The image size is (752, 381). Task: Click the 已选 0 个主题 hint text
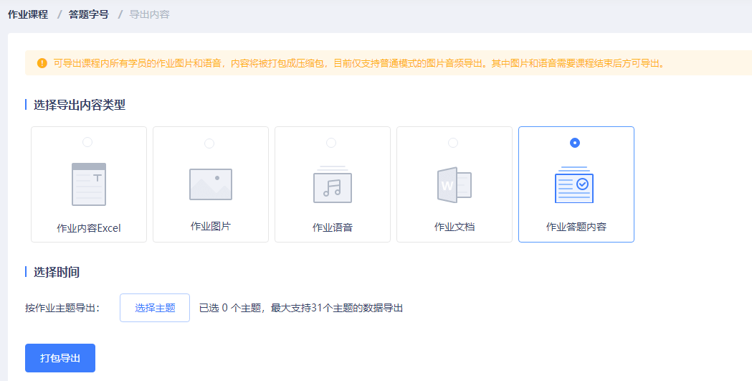301,308
